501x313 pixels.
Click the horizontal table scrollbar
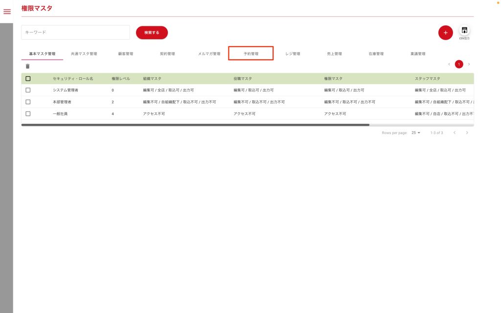196,125
